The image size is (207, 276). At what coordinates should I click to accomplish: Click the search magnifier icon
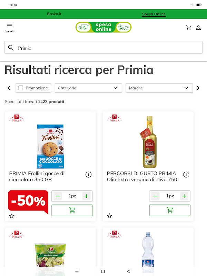click(x=11, y=48)
